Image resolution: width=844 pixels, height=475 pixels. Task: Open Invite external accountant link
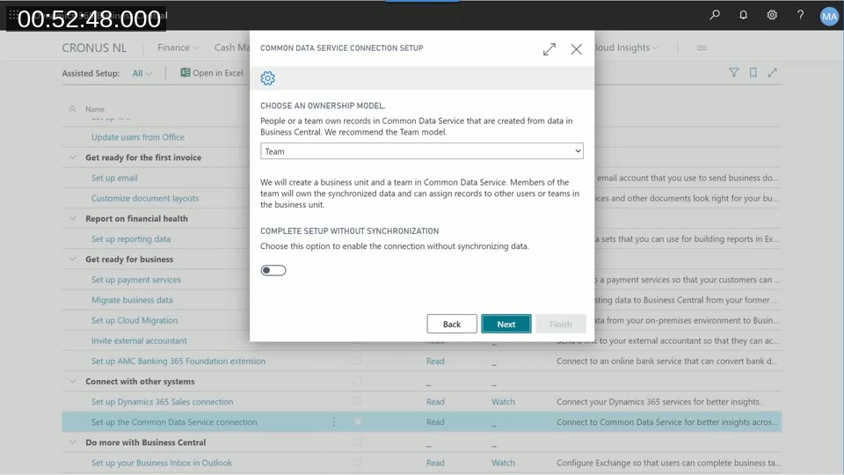pos(139,341)
